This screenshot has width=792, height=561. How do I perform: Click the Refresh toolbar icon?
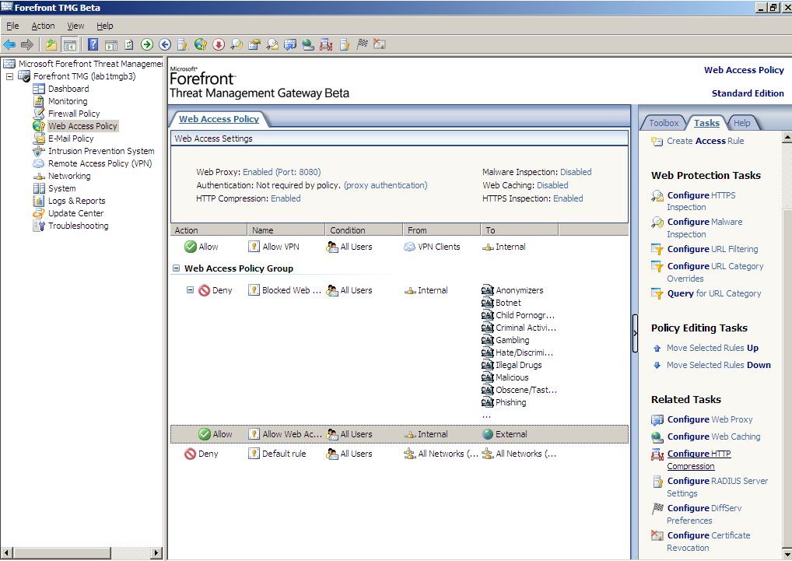129,44
